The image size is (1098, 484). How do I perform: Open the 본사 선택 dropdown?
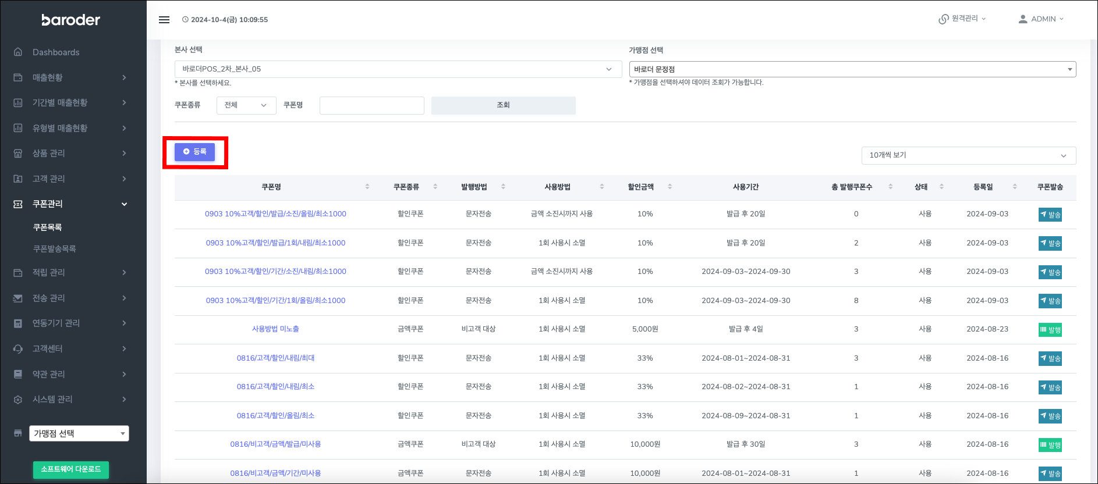coord(398,69)
